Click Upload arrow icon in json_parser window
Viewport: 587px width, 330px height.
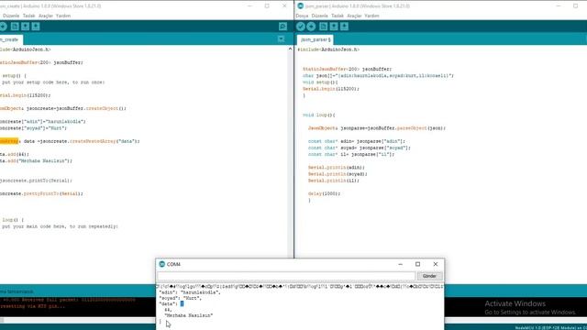click(x=311, y=27)
